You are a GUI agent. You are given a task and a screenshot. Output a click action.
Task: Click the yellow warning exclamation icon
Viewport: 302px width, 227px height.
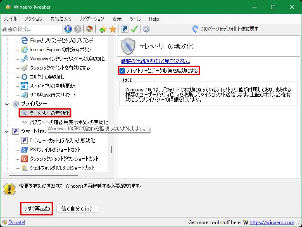coord(10,189)
